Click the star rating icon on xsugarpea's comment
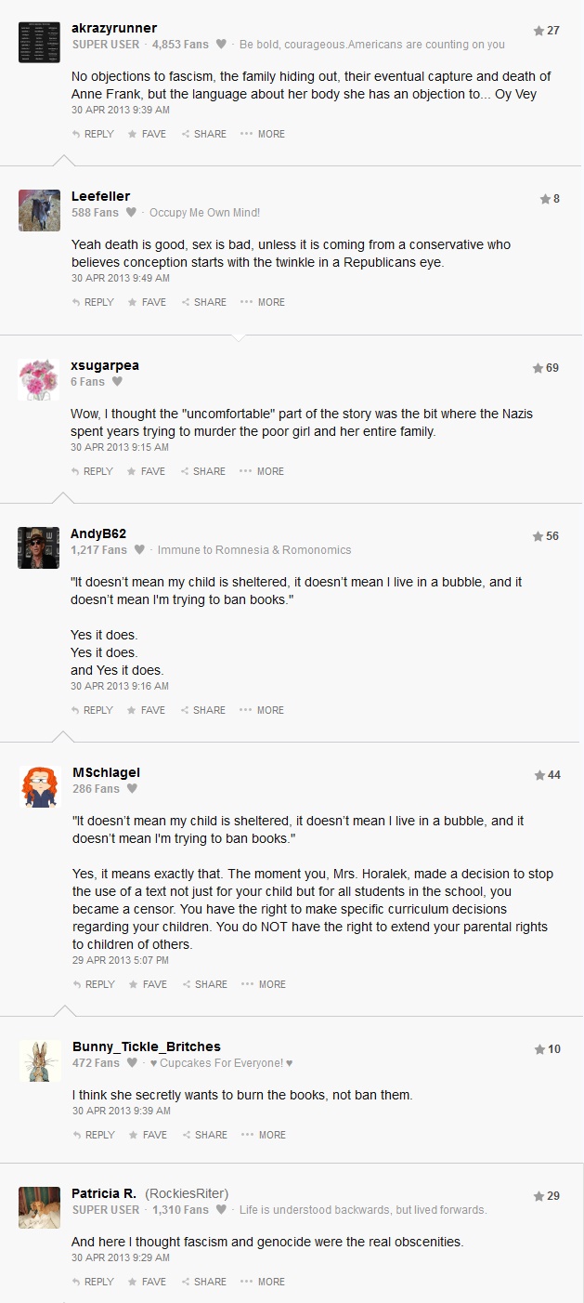The width and height of the screenshot is (584, 1303). pos(538,368)
